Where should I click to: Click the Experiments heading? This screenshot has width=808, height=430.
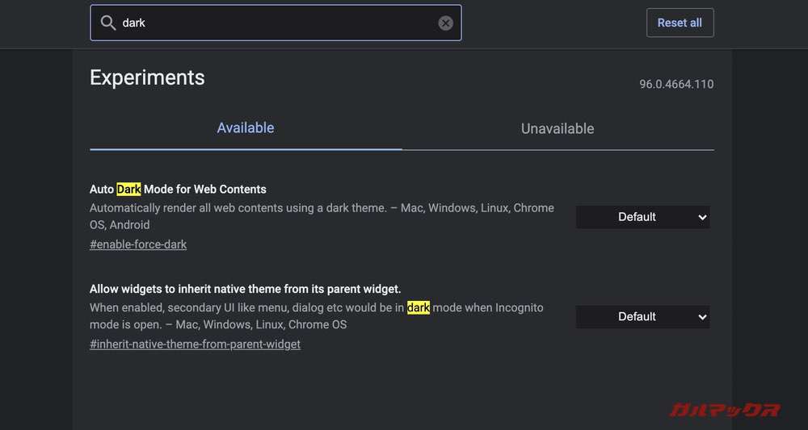[147, 77]
